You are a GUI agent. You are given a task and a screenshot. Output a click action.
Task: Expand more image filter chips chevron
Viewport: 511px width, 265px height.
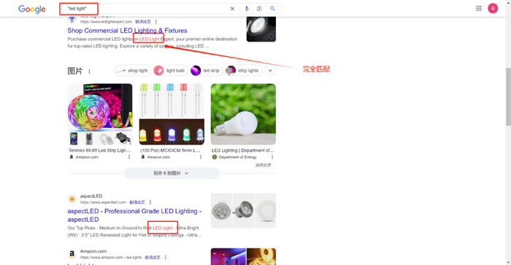(x=270, y=71)
